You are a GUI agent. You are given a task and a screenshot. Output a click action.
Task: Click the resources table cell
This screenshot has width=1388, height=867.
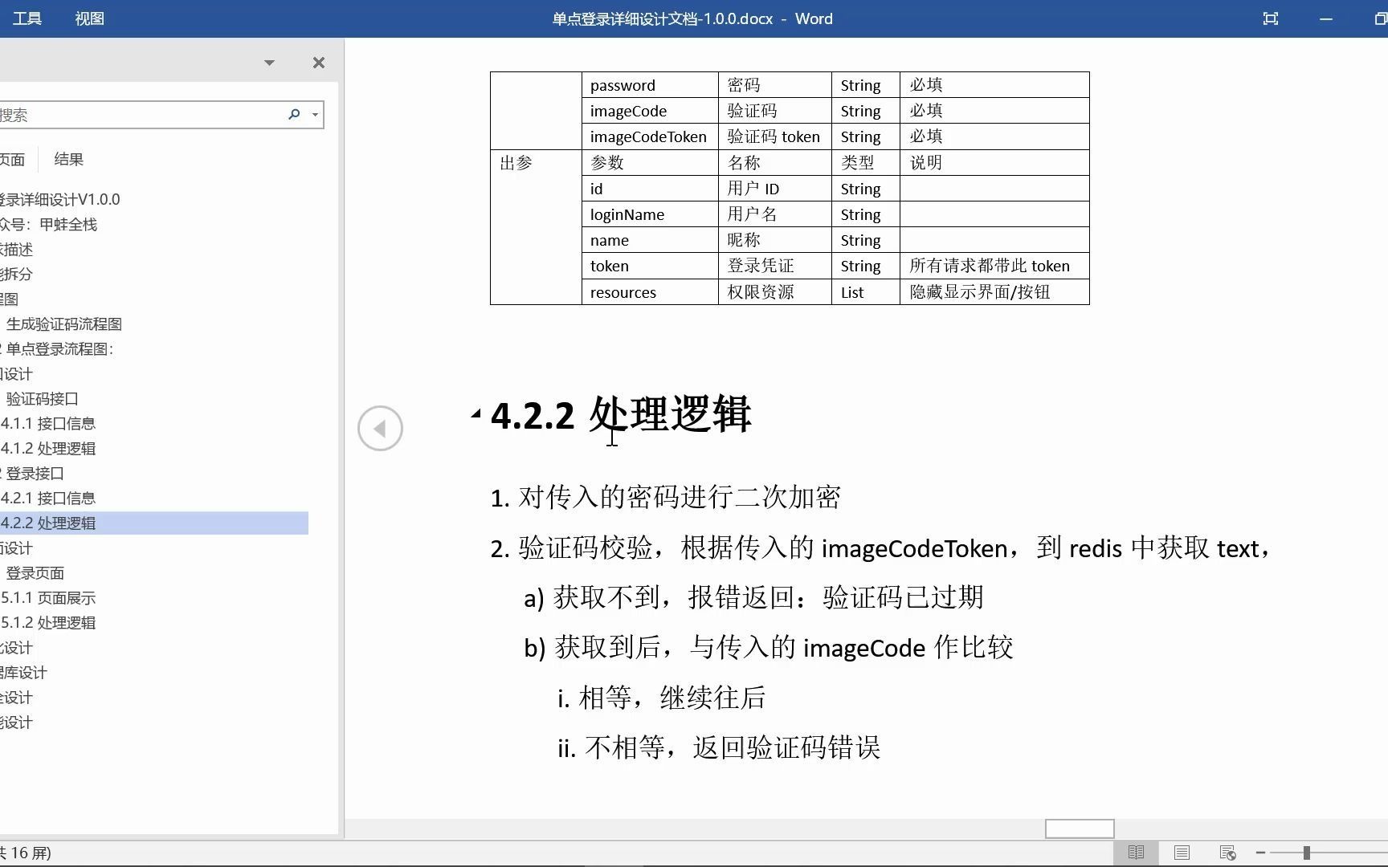650,292
